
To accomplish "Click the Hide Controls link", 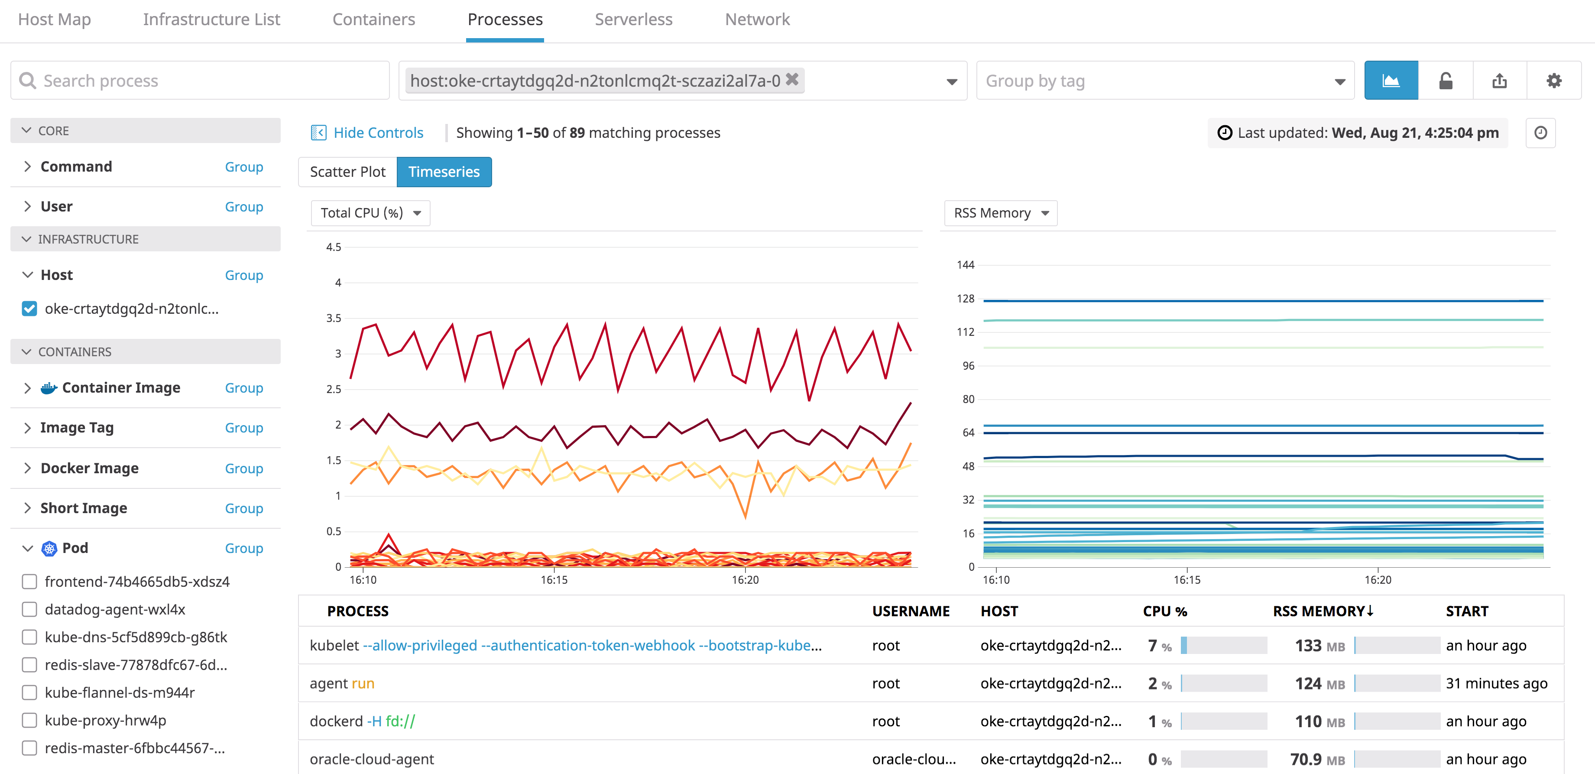I will (378, 132).
